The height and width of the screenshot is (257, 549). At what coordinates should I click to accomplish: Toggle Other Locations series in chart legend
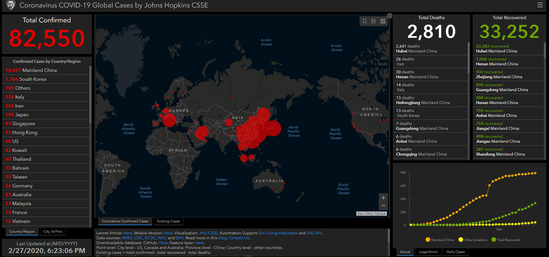(473, 240)
